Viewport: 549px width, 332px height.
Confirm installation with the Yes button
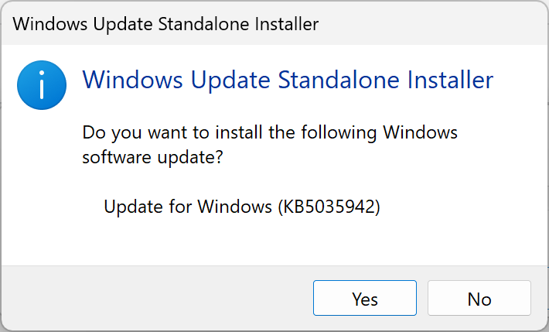click(364, 299)
